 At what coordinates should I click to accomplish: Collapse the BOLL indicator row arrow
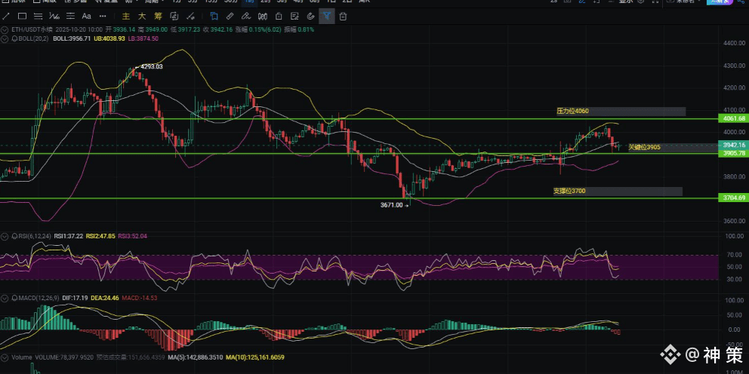5,38
